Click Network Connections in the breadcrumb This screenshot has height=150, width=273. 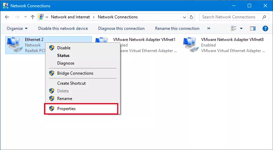click(x=118, y=17)
